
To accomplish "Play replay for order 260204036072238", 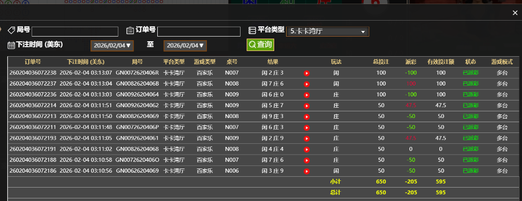I will coord(307,73).
